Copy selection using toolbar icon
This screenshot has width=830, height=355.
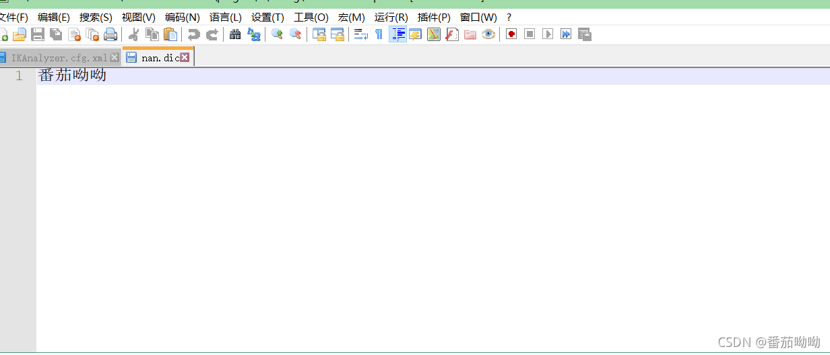point(152,34)
